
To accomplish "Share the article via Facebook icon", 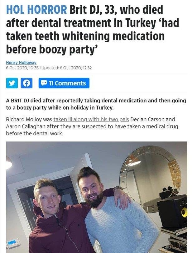I will pos(26,83).
